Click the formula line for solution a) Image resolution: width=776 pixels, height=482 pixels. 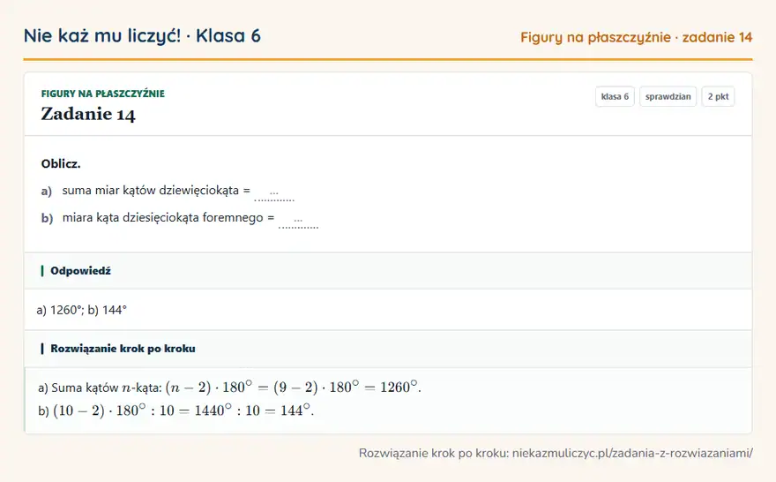(229, 387)
